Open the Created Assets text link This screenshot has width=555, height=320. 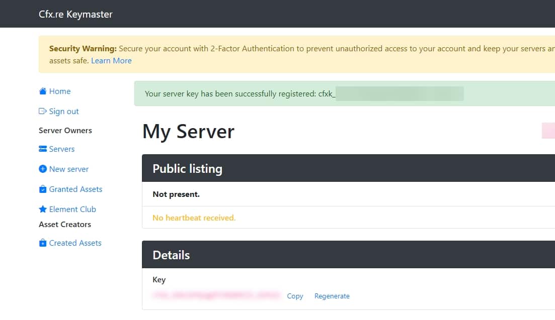coord(75,243)
